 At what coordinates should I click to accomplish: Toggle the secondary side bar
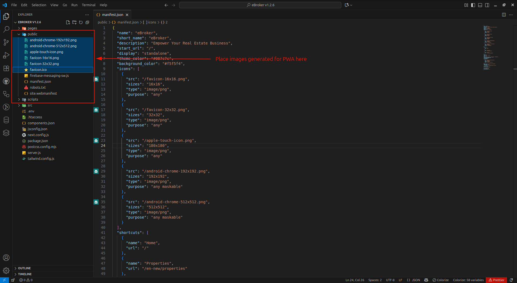487,5
